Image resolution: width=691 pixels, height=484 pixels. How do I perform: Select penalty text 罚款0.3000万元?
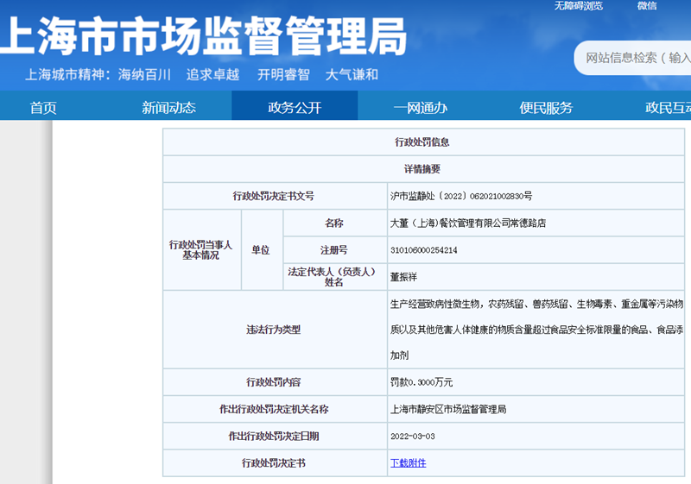(422, 382)
